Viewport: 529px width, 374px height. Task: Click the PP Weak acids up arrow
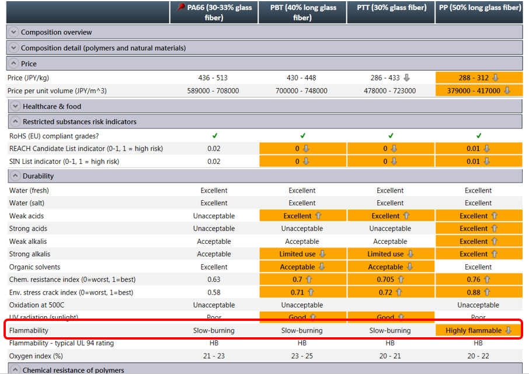pos(494,216)
